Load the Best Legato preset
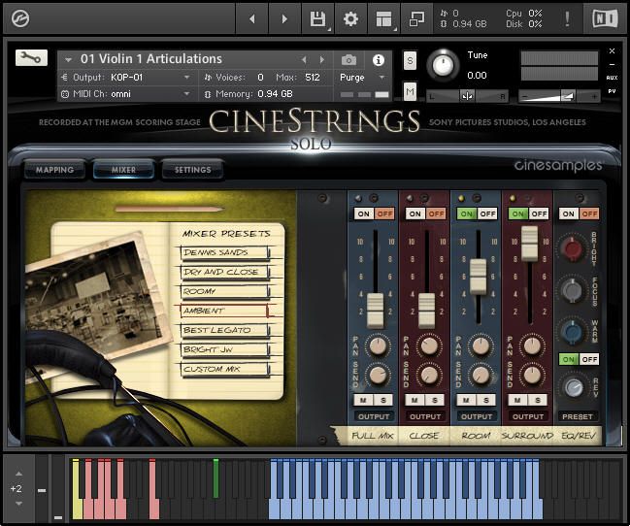Image resolution: width=630 pixels, height=526 pixels. point(224,330)
